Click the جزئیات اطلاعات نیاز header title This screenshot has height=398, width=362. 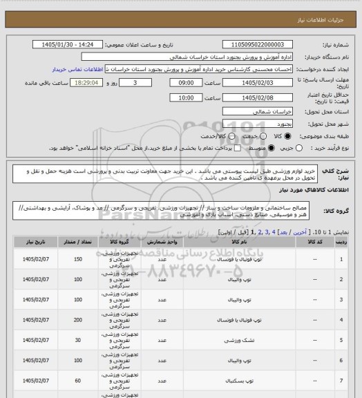321,20
